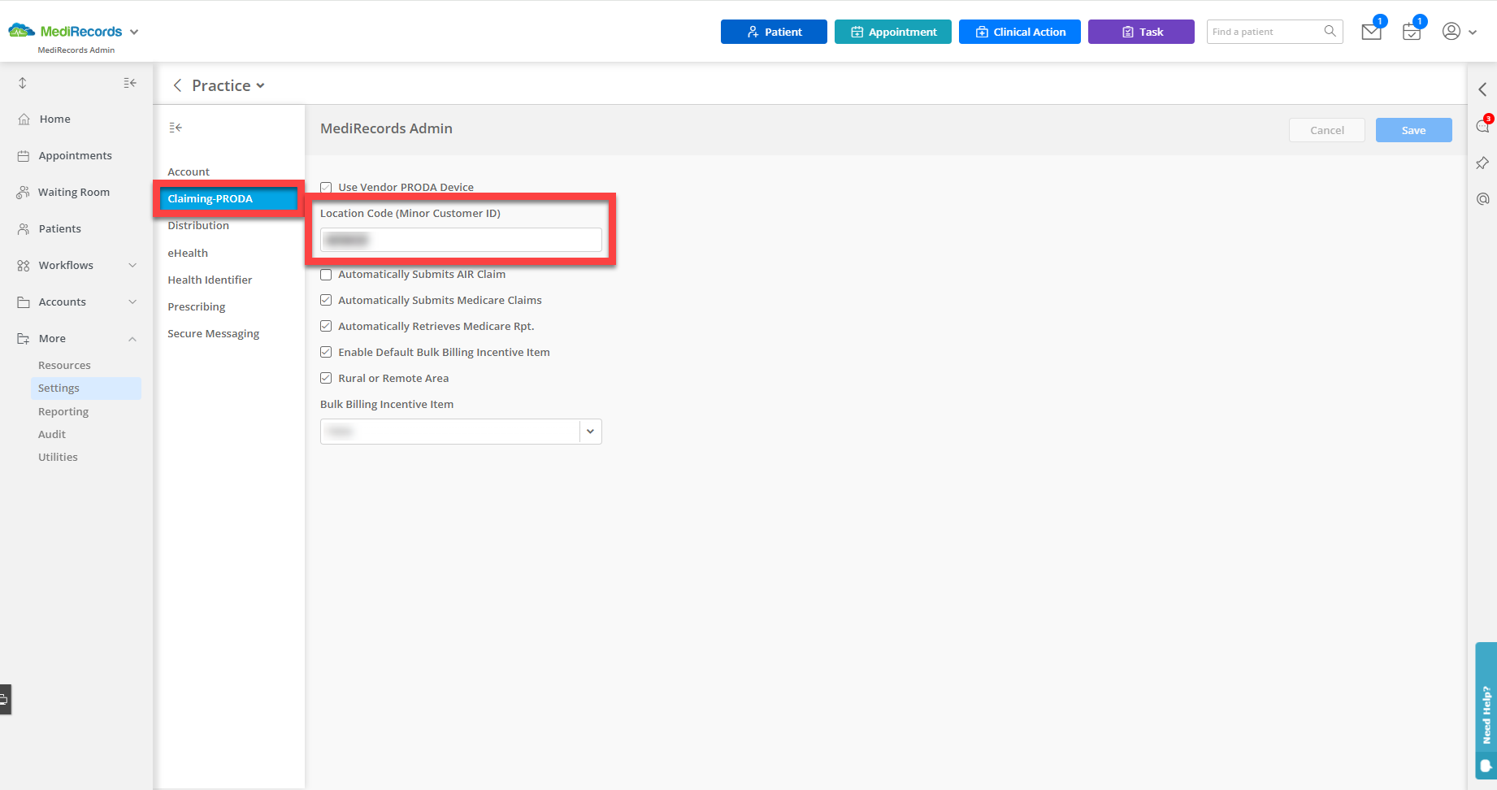Open the Practice heading dropdown
This screenshot has height=790, width=1497.
pos(260,85)
